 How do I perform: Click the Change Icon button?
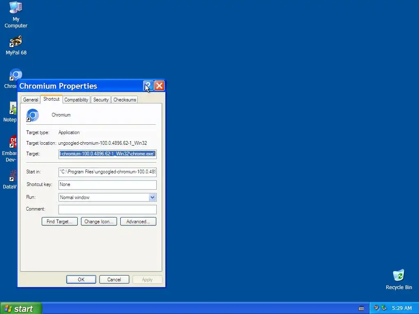tap(99, 221)
